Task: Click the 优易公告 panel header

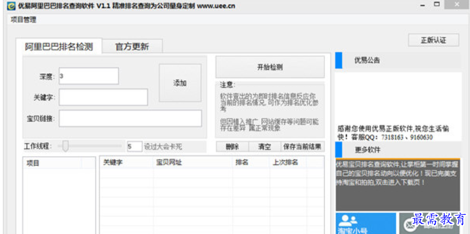Action: (x=398, y=60)
